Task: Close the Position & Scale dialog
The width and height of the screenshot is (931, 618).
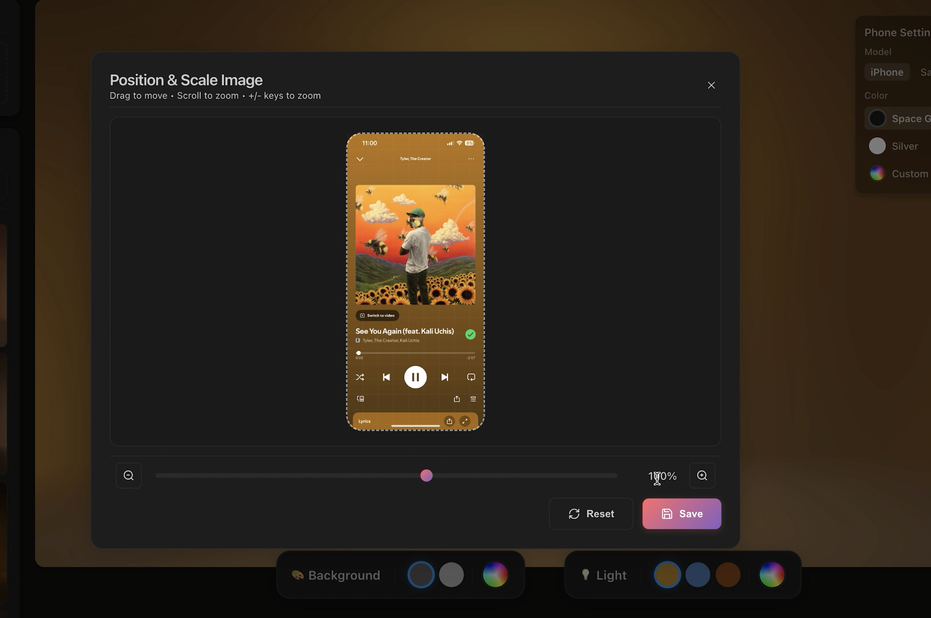Action: (x=711, y=85)
